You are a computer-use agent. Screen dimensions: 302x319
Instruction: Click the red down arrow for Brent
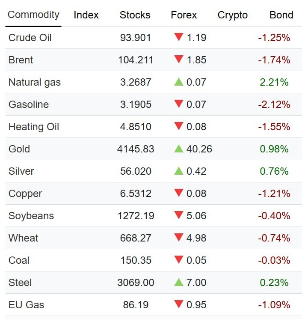coord(179,60)
